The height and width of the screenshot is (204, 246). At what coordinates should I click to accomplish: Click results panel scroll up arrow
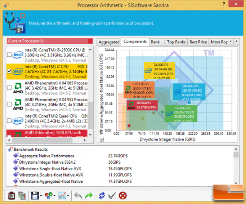tap(236, 149)
